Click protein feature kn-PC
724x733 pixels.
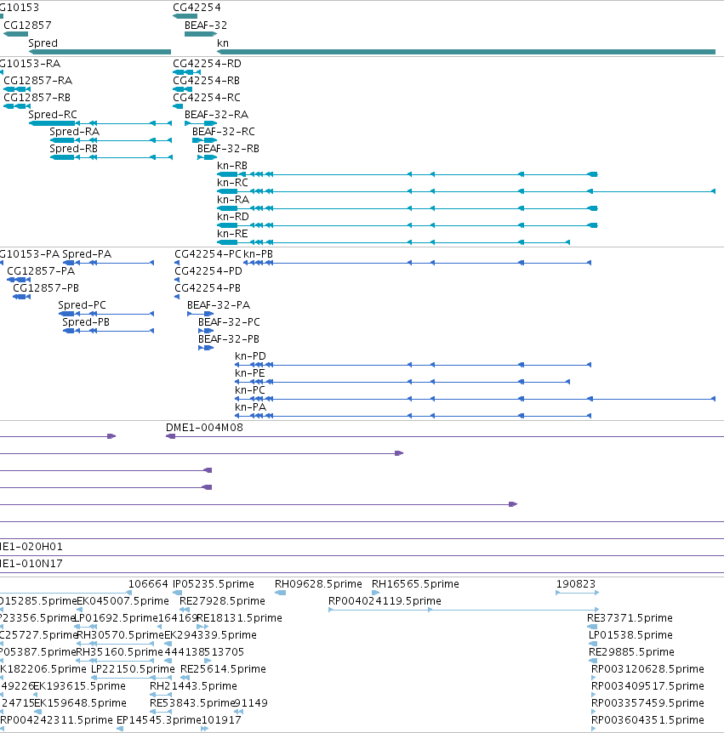click(476, 399)
